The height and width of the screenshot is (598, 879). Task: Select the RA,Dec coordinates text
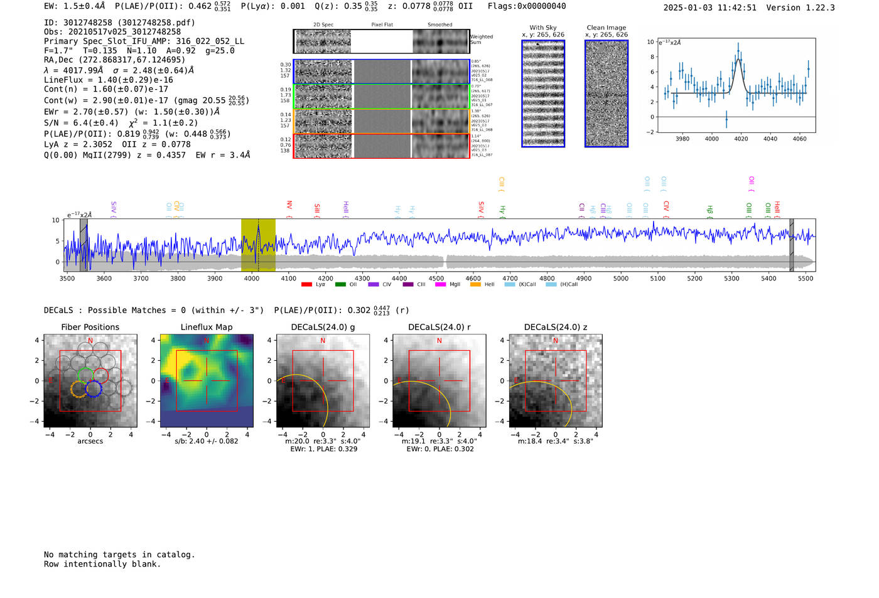click(115, 60)
